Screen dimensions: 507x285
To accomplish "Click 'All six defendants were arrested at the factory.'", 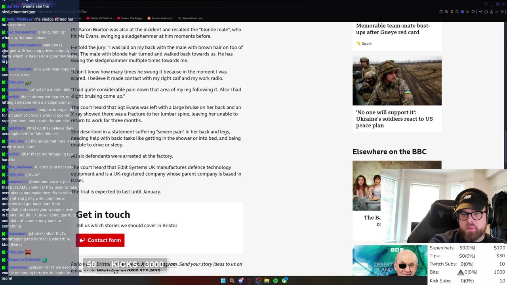I will (122, 156).
